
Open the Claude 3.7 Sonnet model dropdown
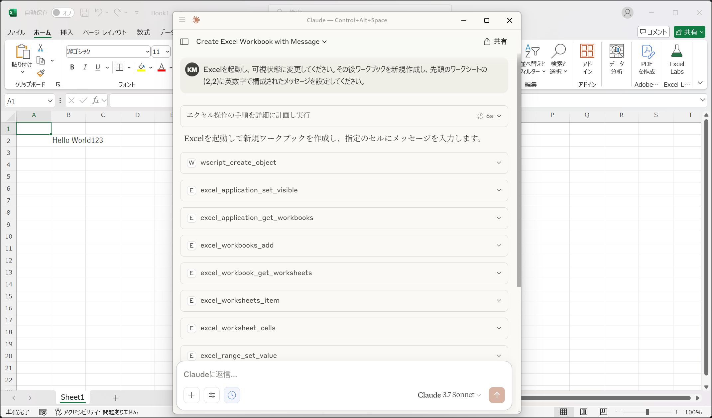449,395
